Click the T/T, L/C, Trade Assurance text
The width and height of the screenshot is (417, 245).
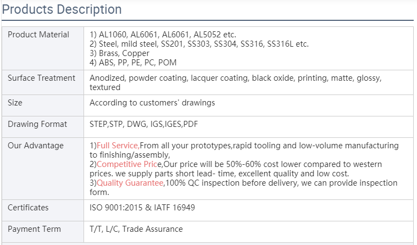coord(136,229)
